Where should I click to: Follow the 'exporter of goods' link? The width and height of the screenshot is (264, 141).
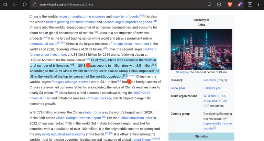125,17
